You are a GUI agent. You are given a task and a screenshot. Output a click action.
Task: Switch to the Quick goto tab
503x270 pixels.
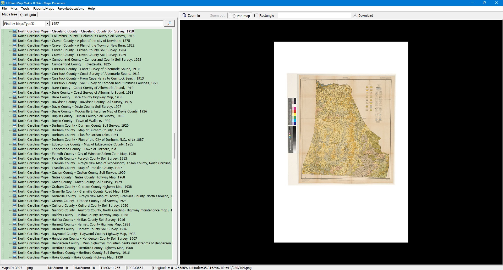28,15
